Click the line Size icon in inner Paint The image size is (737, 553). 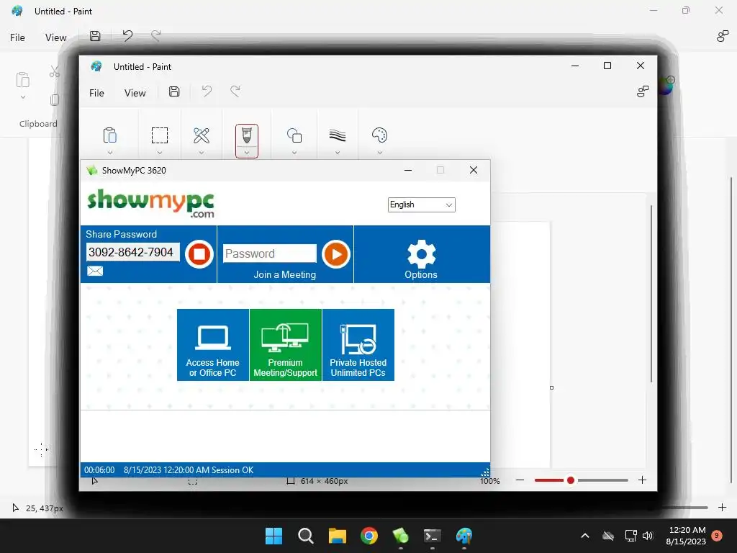pos(338,135)
